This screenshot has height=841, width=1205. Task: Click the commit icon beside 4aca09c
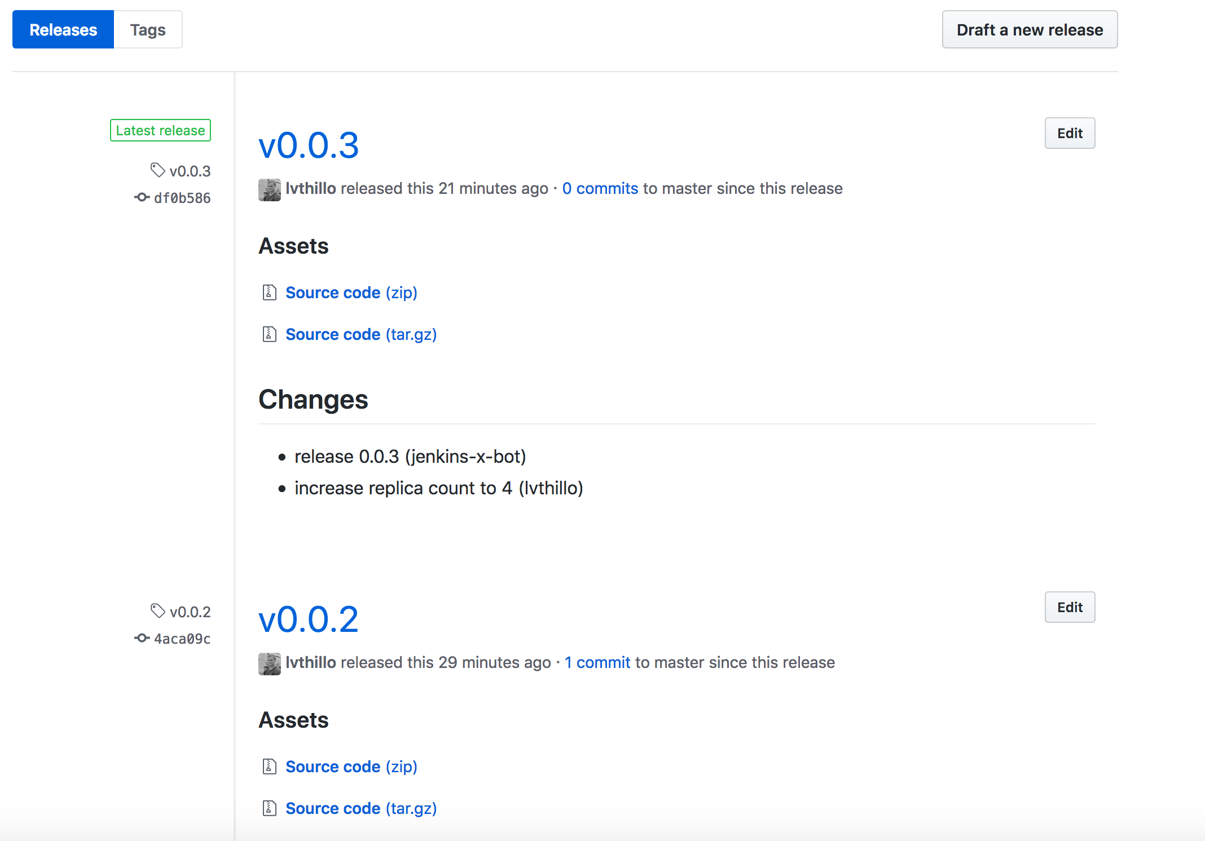(x=142, y=638)
